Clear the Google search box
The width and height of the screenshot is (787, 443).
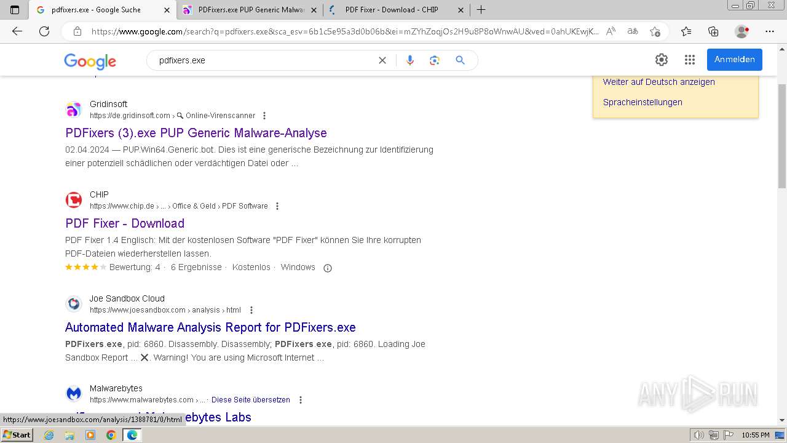click(382, 60)
